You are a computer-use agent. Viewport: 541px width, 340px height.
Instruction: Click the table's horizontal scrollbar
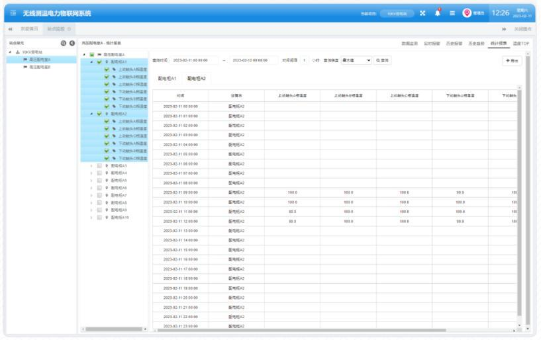pos(331,329)
